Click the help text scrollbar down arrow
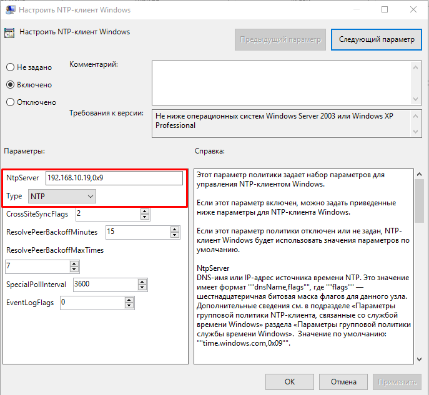This screenshot has width=429, height=395. pyautogui.click(x=419, y=358)
